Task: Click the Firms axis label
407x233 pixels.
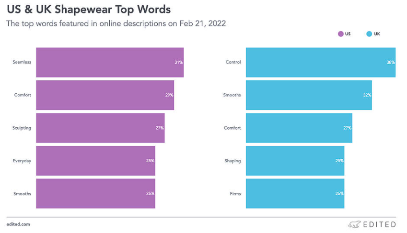Action: coord(235,194)
